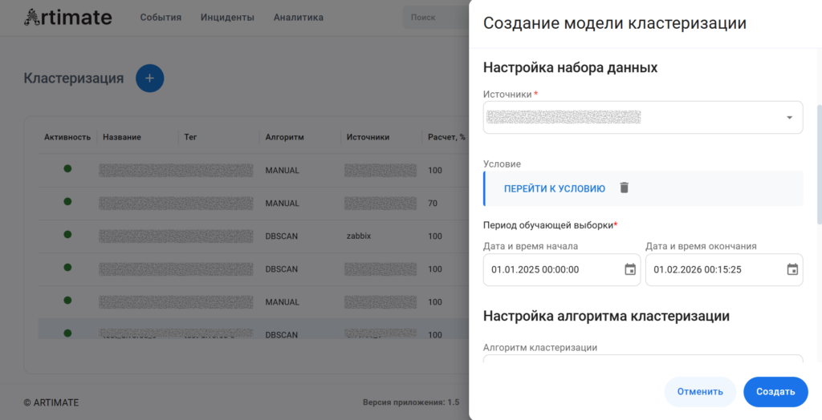Open calendar picker for end date
Viewport: 822px width, 420px height.
[x=792, y=269]
